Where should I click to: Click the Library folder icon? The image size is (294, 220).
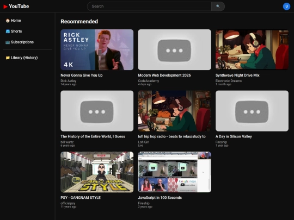8,58
